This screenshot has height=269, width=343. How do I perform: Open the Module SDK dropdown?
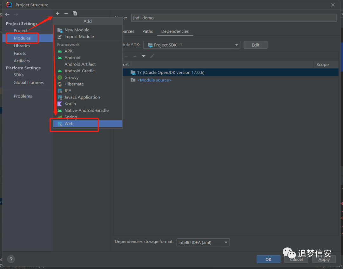tap(192, 45)
